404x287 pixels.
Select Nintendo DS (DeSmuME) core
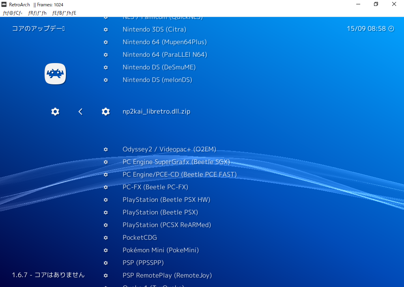click(x=159, y=67)
